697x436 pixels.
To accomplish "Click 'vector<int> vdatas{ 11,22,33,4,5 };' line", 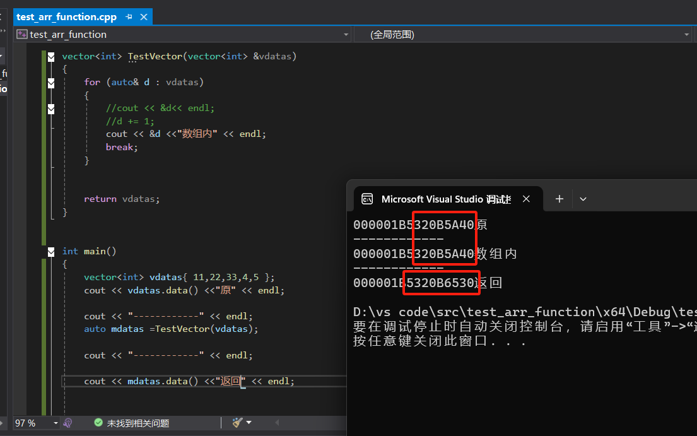I will click(179, 277).
